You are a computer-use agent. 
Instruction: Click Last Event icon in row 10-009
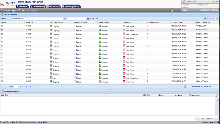click(124, 54)
